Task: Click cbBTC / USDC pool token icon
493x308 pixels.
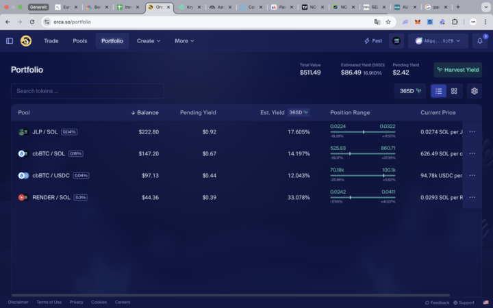Action: click(23, 175)
